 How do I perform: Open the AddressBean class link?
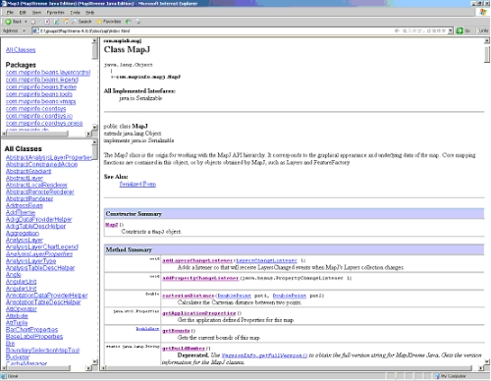click(25, 205)
